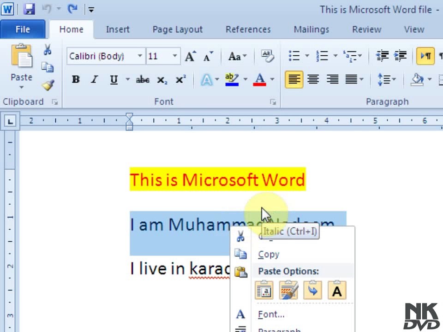The width and height of the screenshot is (443, 332).
Task: Open the Paste dropdown arrow below Paste
Action: point(22,88)
